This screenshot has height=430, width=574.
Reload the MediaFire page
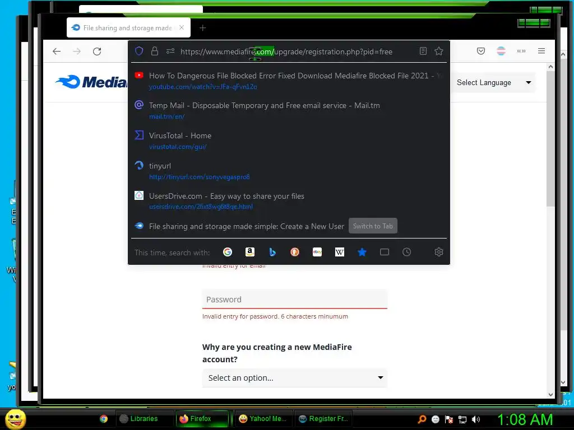(x=97, y=52)
